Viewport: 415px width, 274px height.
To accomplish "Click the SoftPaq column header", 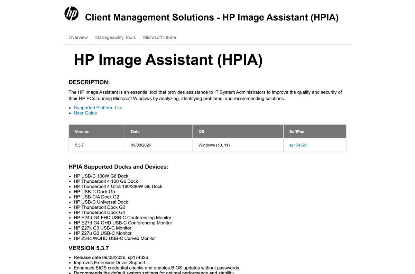I will pos(315,131).
